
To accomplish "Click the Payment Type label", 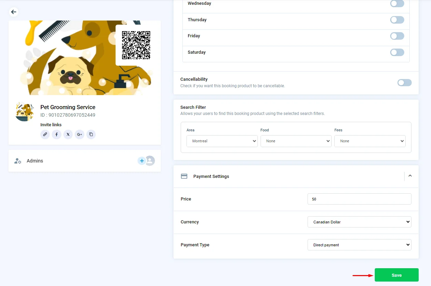I will point(195,245).
